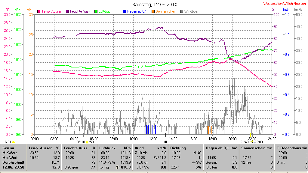Click the N-NO wind direction value
The image size is (308, 173).
(197, 153)
